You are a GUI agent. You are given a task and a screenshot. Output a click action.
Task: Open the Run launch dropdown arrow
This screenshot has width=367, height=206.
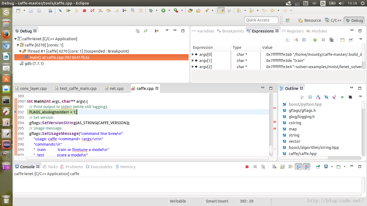point(169,10)
